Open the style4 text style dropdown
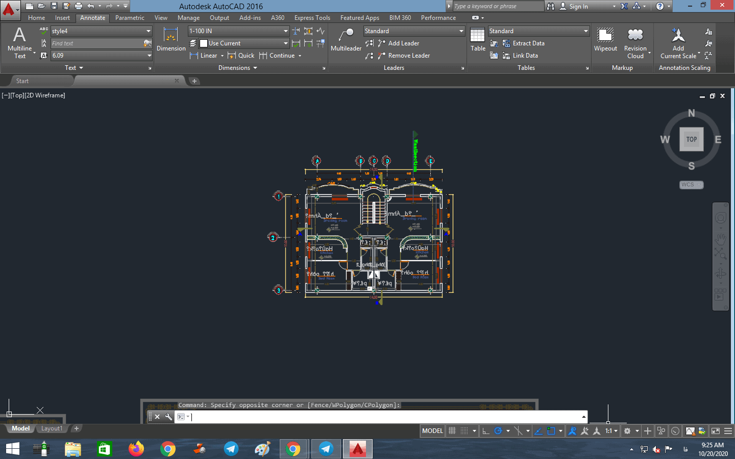The image size is (735, 459). pos(149,31)
